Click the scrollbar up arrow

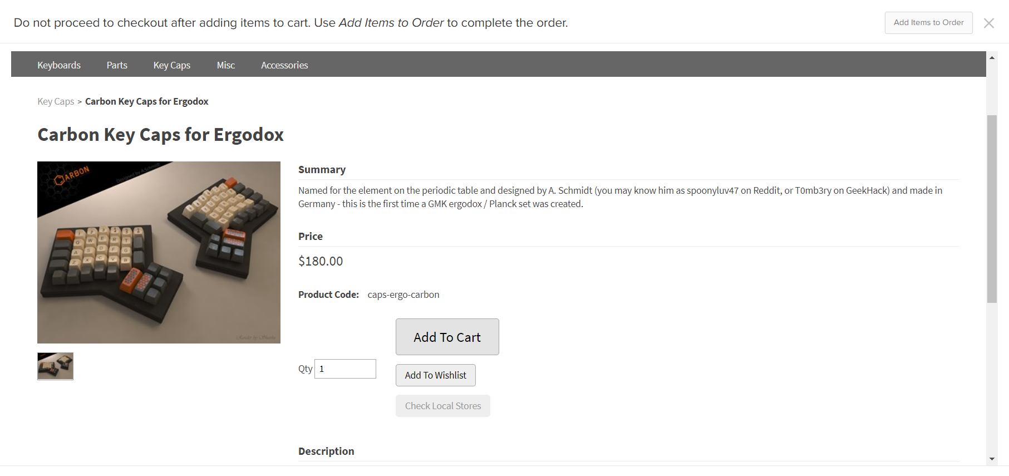992,57
